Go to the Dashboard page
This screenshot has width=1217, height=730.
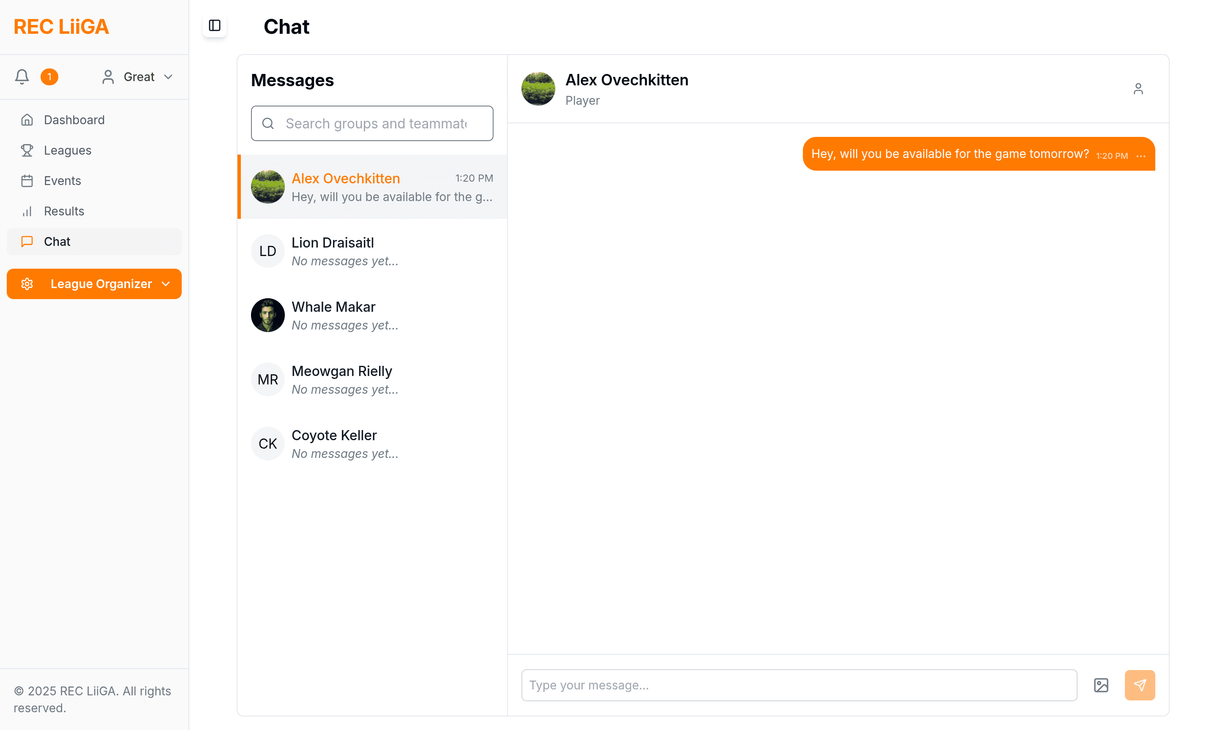[x=74, y=120]
